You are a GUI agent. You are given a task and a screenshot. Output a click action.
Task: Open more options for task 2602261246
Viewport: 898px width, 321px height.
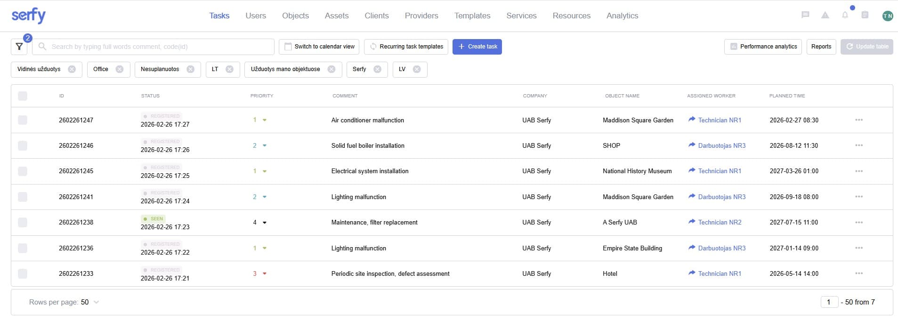pos(859,145)
